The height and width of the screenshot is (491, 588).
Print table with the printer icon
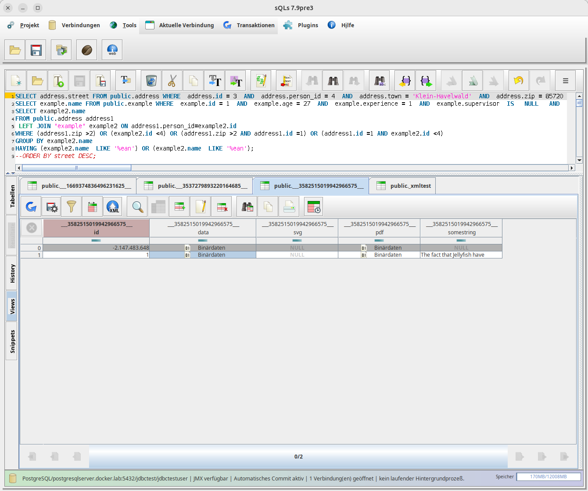tap(289, 207)
